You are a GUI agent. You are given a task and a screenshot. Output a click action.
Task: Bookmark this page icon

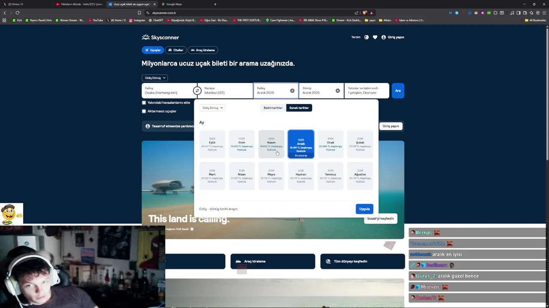click(139, 13)
